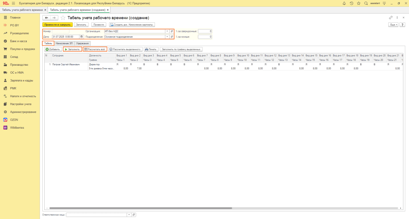The height and width of the screenshot is (219, 409).
Task: Click the back navigation arrow
Action: [46, 18]
